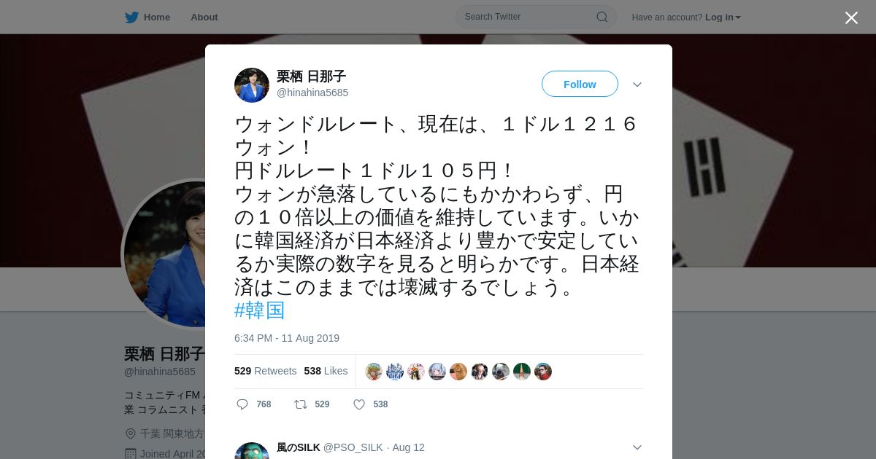Close the tweet overlay with X icon
Screen dimensions: 876x459
click(851, 17)
